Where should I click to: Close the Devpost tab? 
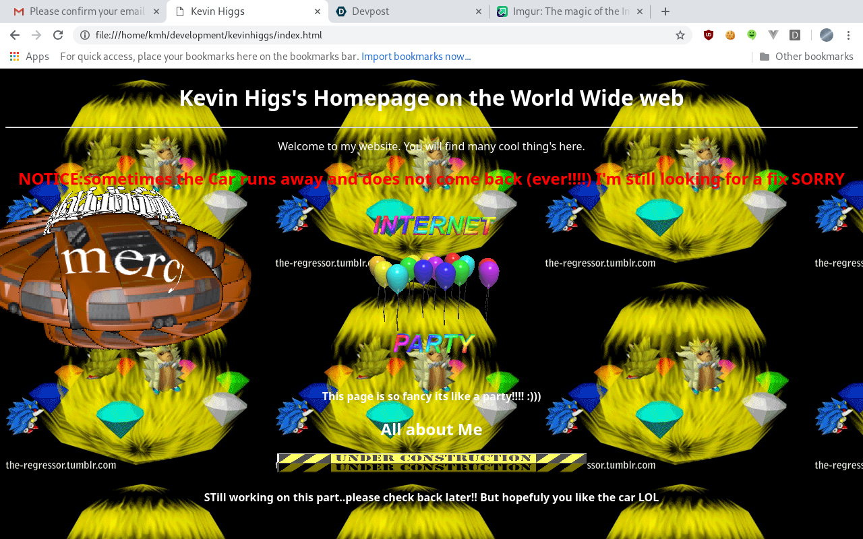pyautogui.click(x=479, y=11)
